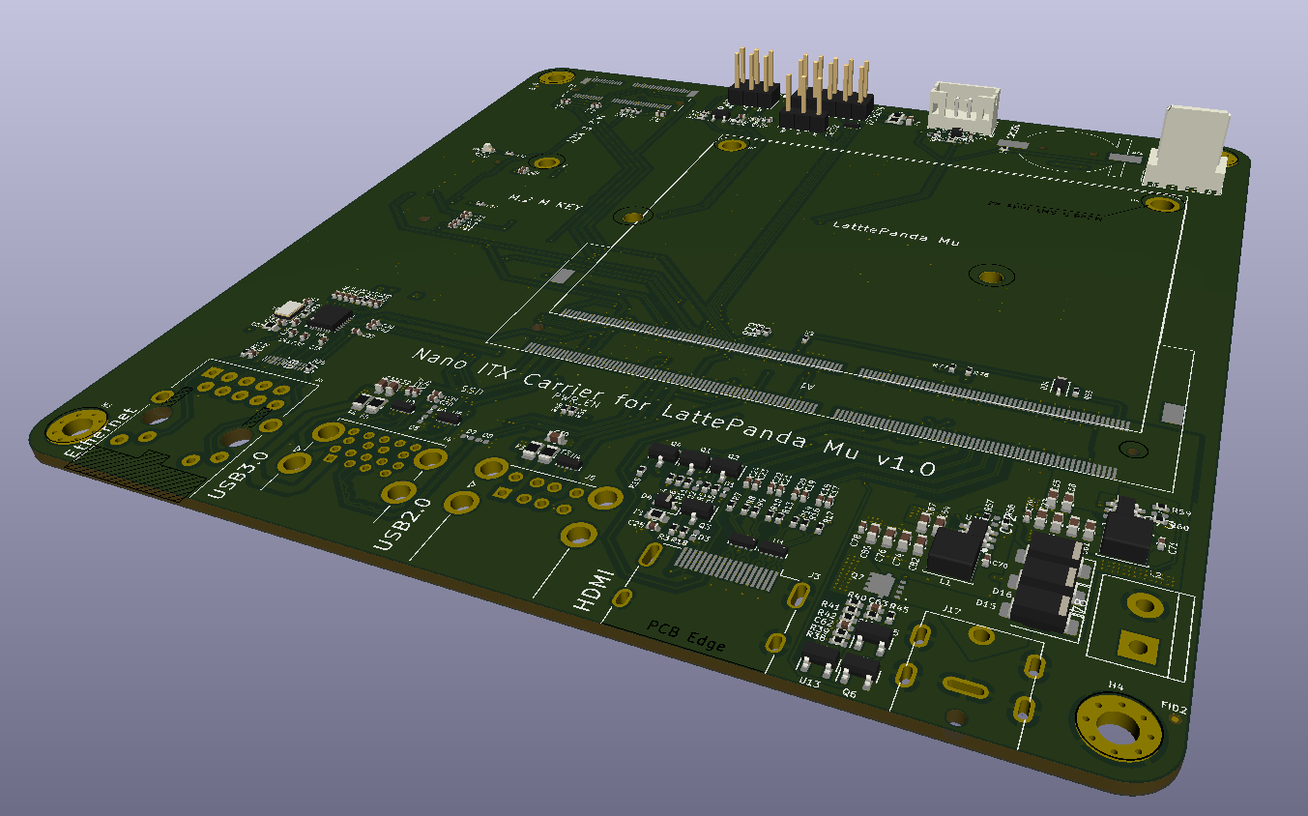Click the 'HDMI' silkscreen label
Screen dimensions: 1308x816
pyautogui.click(x=593, y=591)
